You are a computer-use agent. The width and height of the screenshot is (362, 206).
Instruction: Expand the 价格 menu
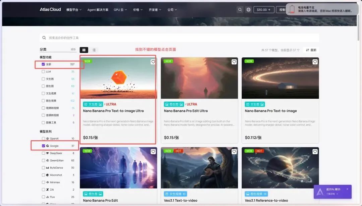pyautogui.click(x=138, y=10)
